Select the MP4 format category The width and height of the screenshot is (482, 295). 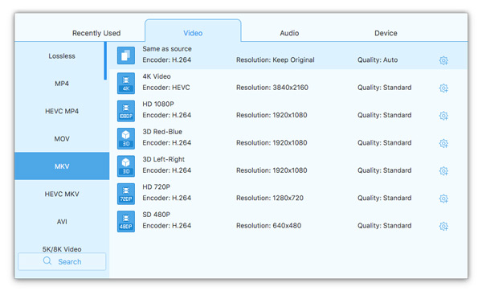[62, 84]
